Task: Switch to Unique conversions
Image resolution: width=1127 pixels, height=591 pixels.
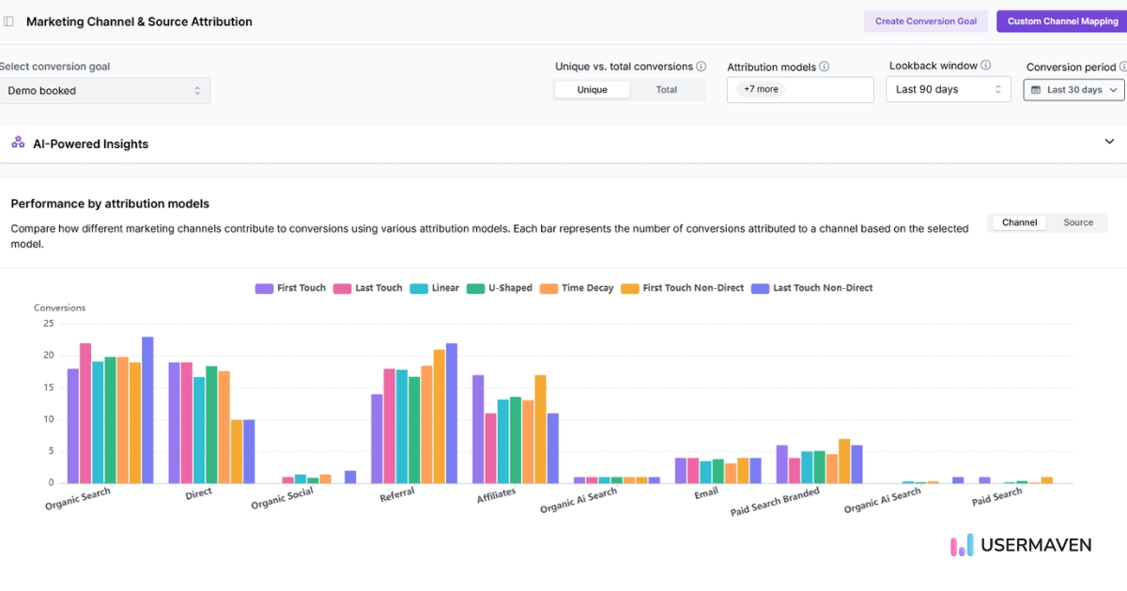Action: click(x=592, y=90)
